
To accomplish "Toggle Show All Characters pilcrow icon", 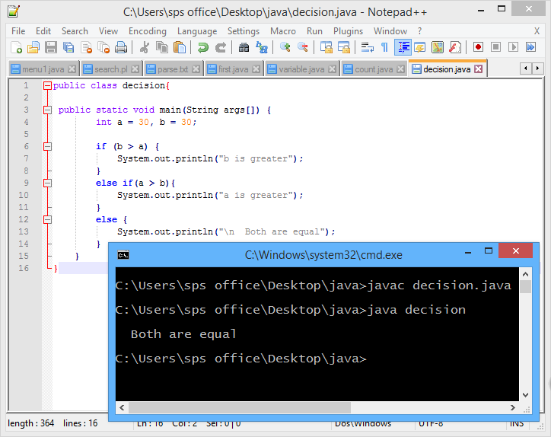I will coord(385,47).
